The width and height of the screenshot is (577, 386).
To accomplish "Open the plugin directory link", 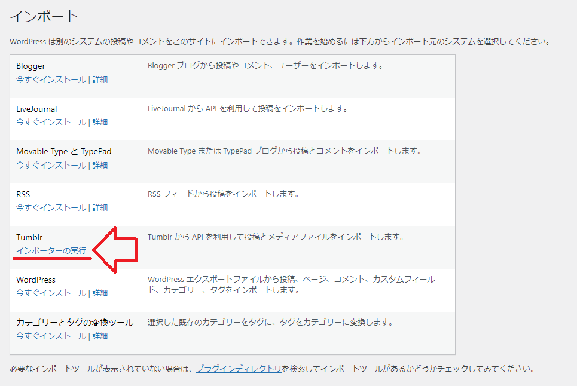I will tap(239, 369).
